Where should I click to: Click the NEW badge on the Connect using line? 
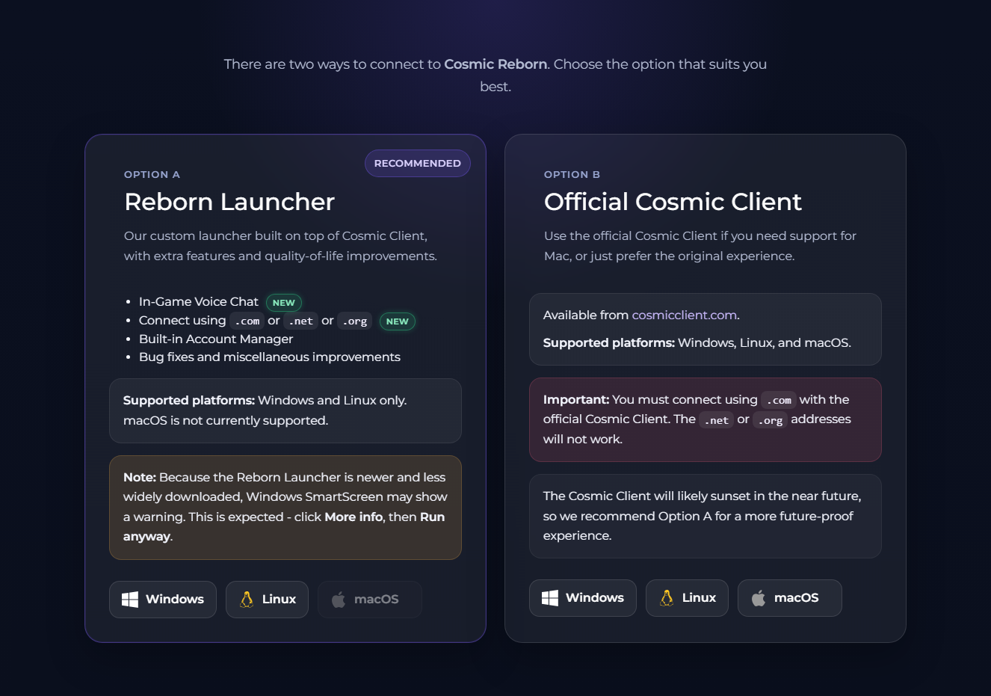point(397,321)
